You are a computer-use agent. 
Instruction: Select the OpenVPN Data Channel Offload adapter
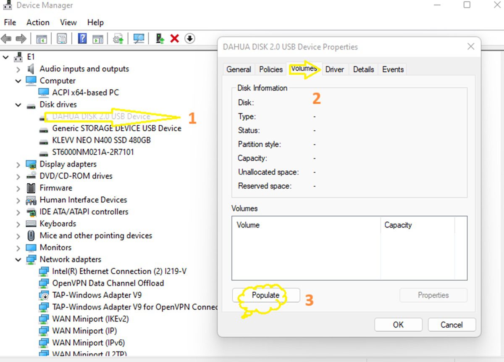pos(108,283)
